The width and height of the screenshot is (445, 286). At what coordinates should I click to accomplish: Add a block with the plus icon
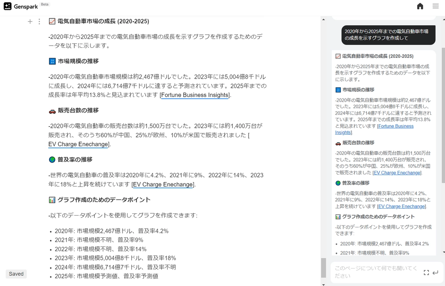coord(30,22)
